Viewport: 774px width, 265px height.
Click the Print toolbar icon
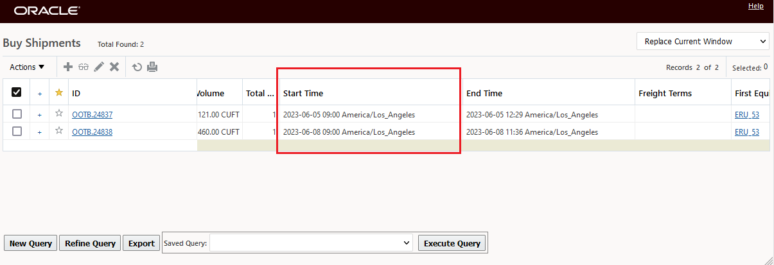[x=152, y=67]
